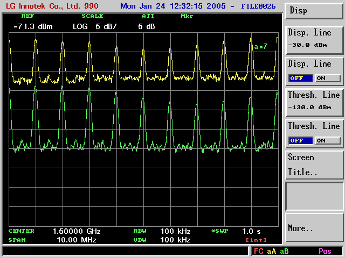Set Thresh. Line to OFF
The image size is (345, 258).
pyautogui.click(x=301, y=140)
